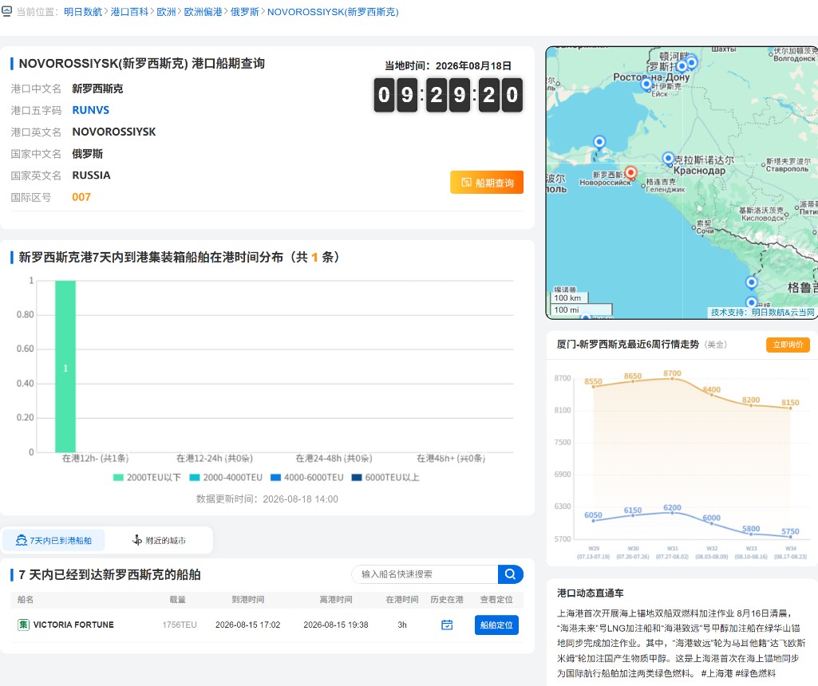The image size is (818, 686).
Task: Focus the 输入船名快速搜索 input field
Action: 425,574
